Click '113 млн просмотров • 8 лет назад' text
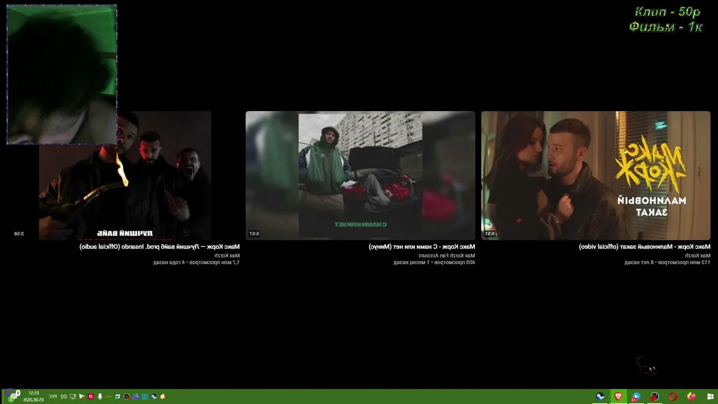This screenshot has width=718, height=404. 668,263
